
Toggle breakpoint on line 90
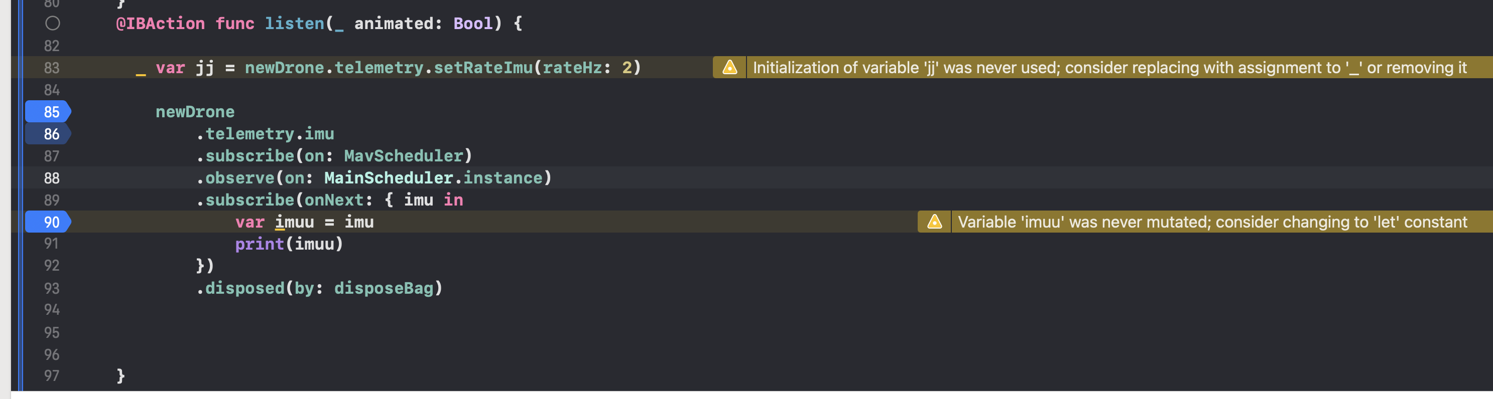click(x=48, y=222)
